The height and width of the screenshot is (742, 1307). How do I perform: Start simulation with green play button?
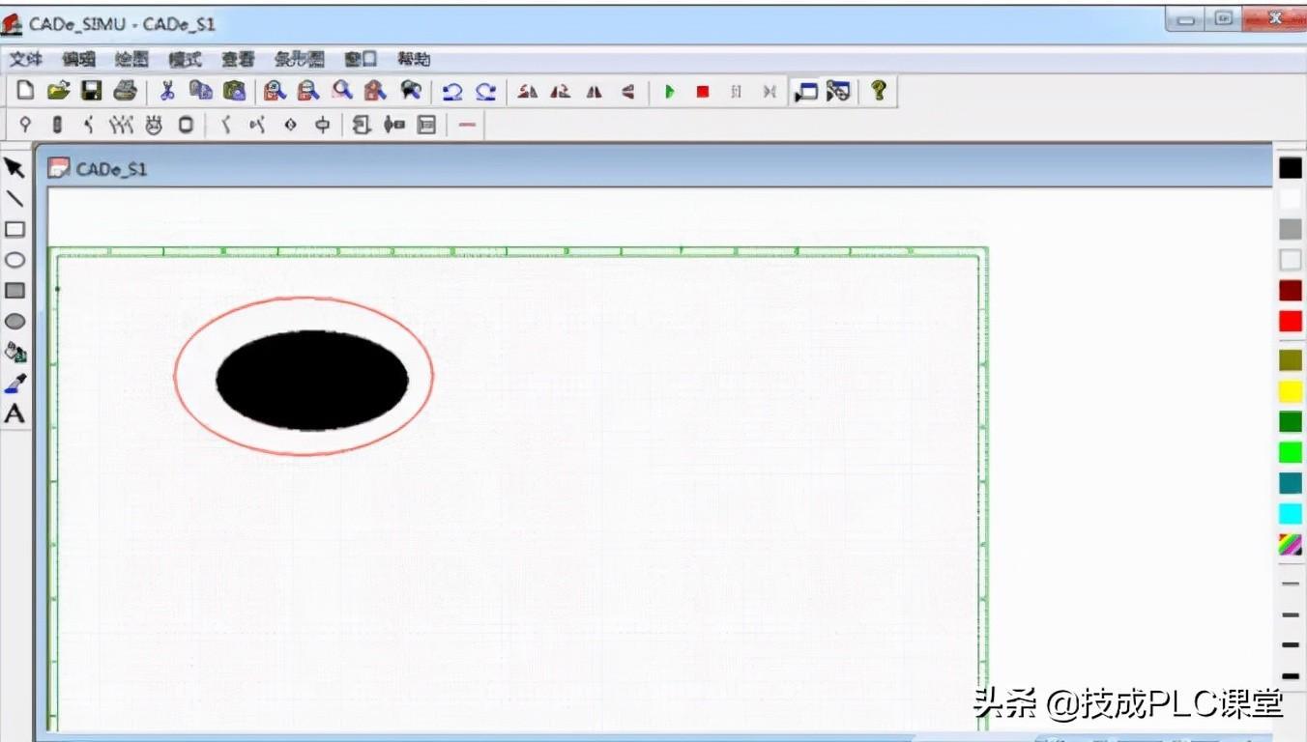(x=669, y=92)
